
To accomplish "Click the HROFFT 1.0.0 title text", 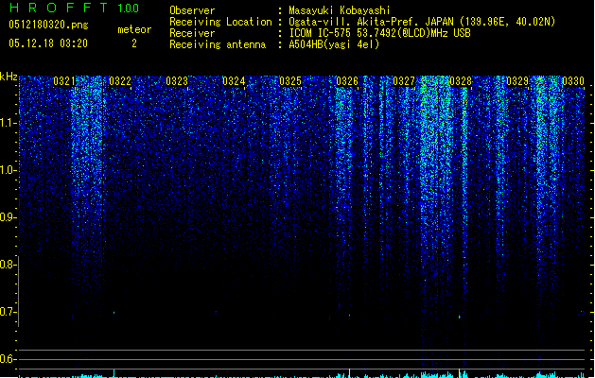I will (x=74, y=8).
